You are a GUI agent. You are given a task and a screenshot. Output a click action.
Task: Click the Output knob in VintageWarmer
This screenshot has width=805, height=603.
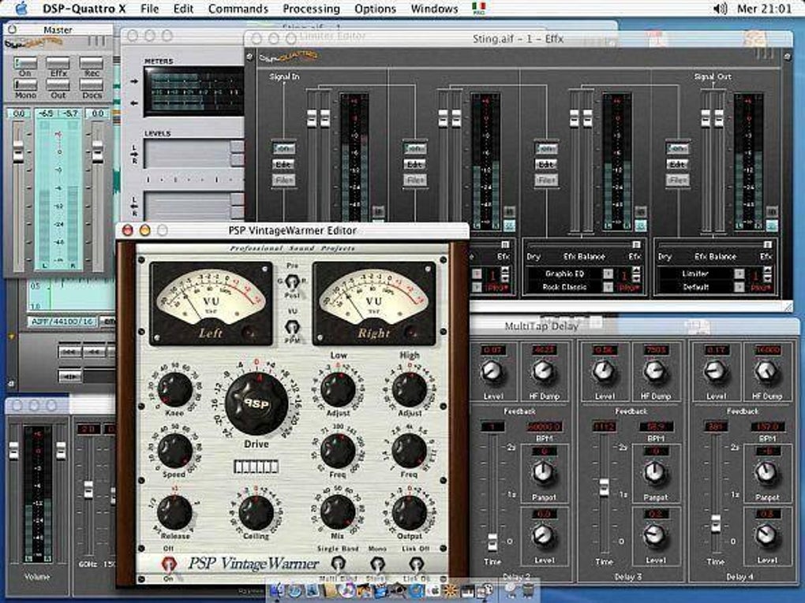click(410, 513)
